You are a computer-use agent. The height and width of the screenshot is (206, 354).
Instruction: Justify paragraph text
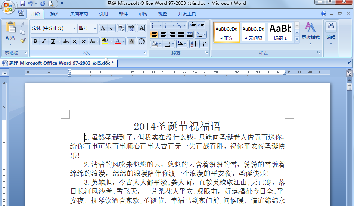point(181,35)
